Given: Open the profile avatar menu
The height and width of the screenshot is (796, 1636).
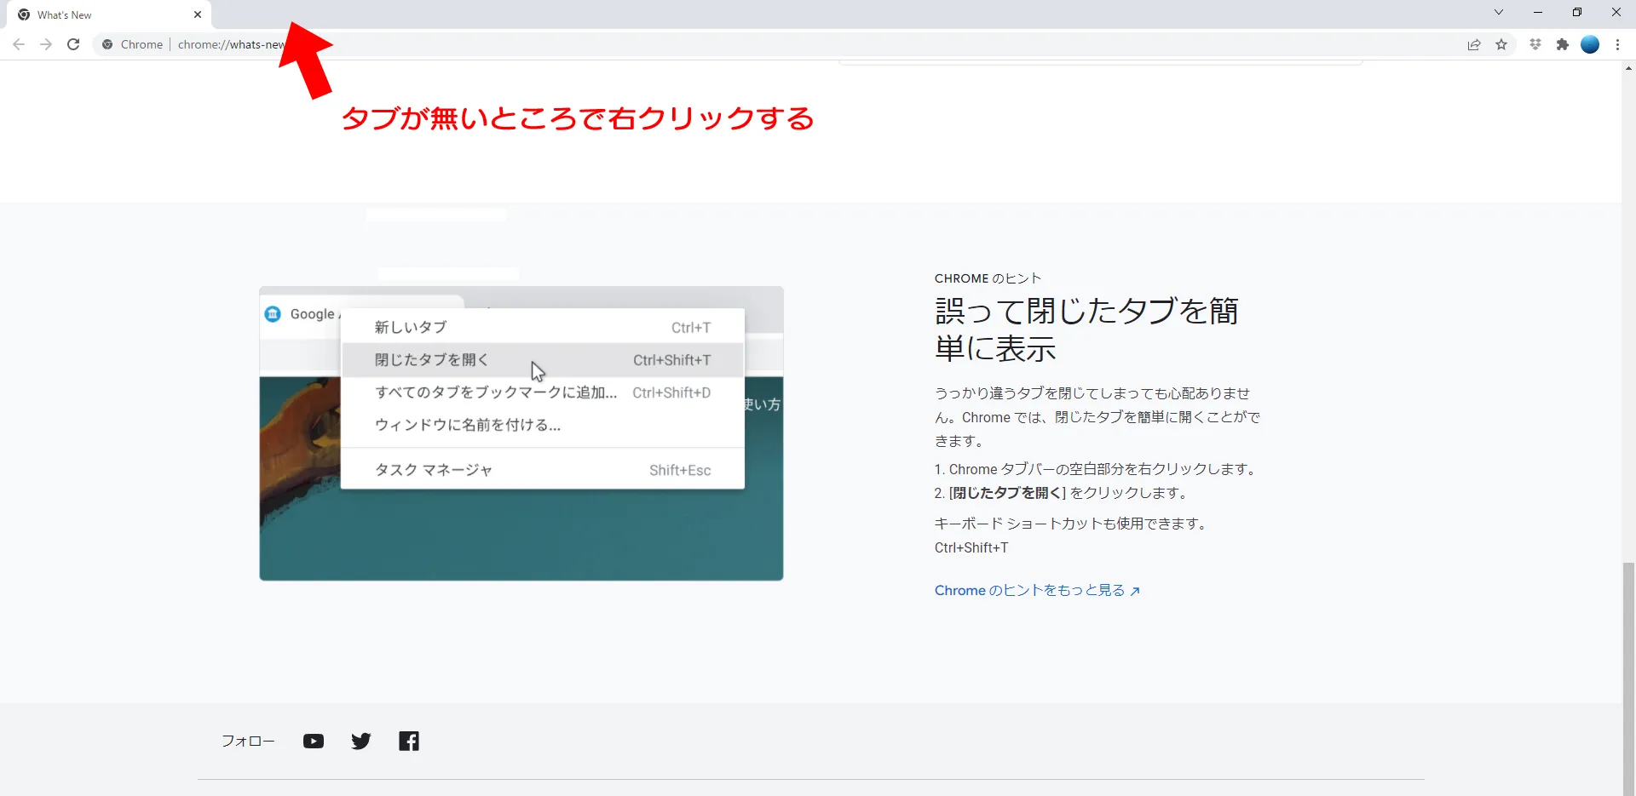Looking at the screenshot, I should 1590,44.
